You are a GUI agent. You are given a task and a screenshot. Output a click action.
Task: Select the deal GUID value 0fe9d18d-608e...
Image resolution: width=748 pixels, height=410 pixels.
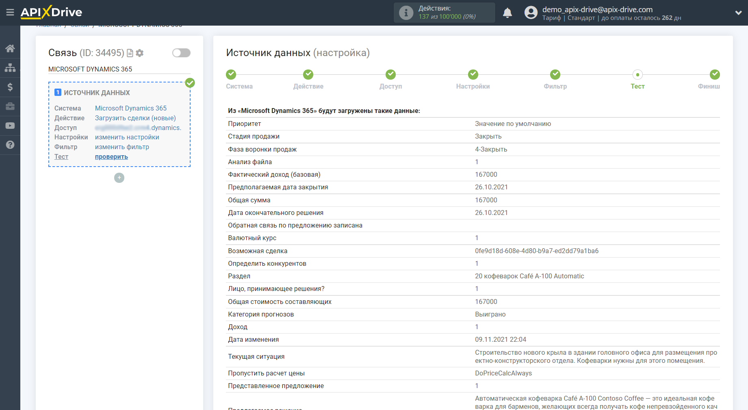537,251
